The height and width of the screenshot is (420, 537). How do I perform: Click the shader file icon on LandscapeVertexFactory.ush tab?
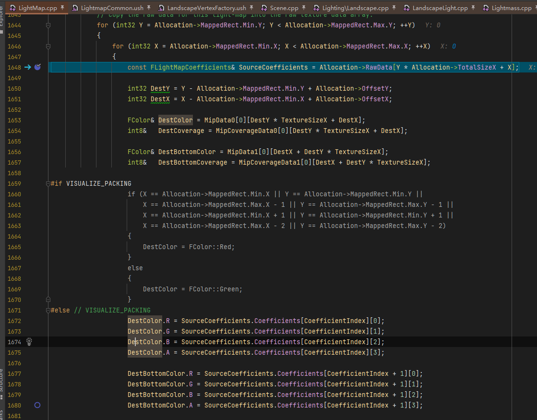pos(161,8)
